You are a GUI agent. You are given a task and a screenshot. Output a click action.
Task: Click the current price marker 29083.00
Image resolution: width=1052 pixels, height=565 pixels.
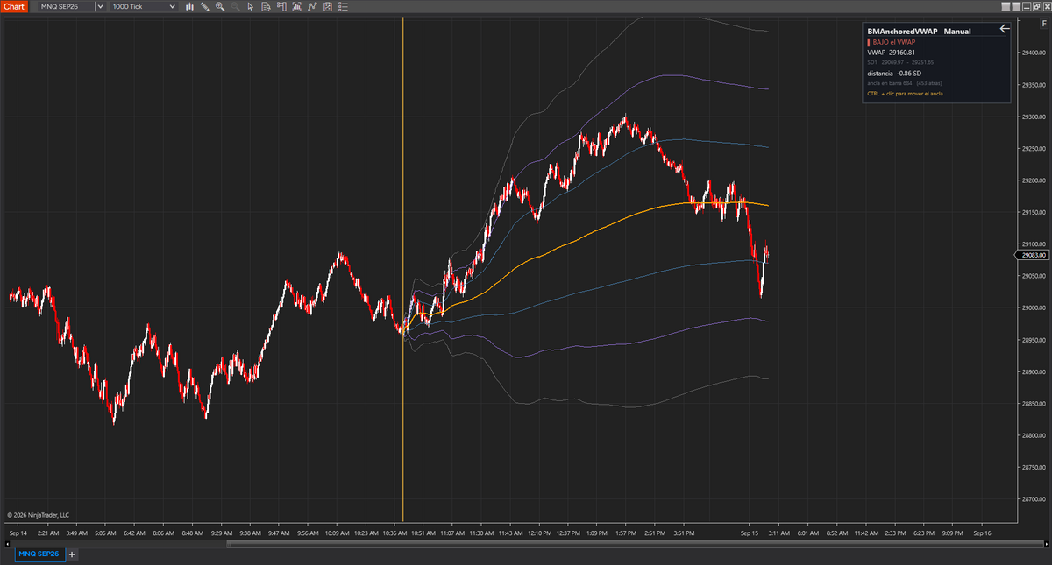click(x=1033, y=255)
